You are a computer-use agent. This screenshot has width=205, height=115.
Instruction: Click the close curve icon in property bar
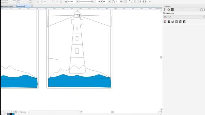(130, 2)
